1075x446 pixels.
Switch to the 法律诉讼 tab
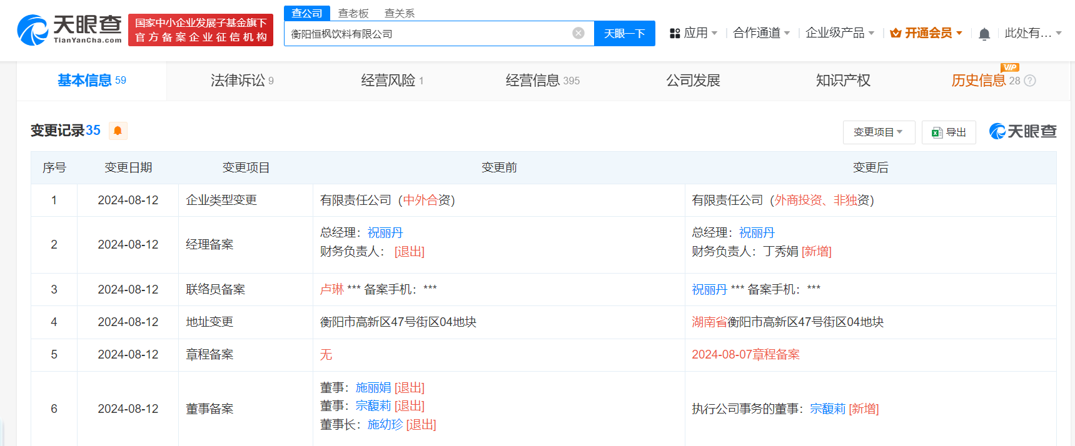241,81
